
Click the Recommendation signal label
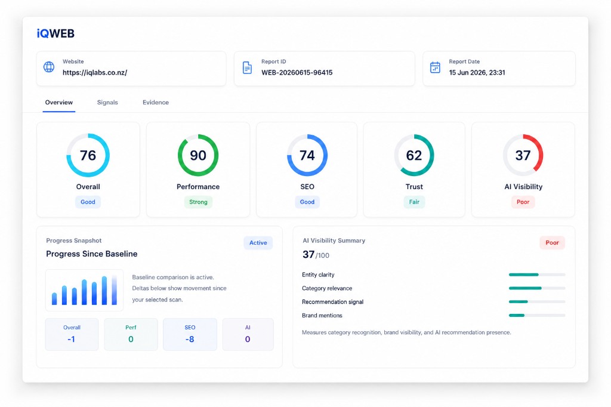click(332, 302)
